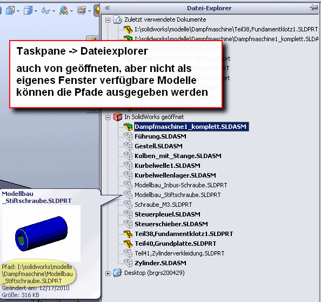Click the Führung.SLDASM assembly icon

click(129, 136)
